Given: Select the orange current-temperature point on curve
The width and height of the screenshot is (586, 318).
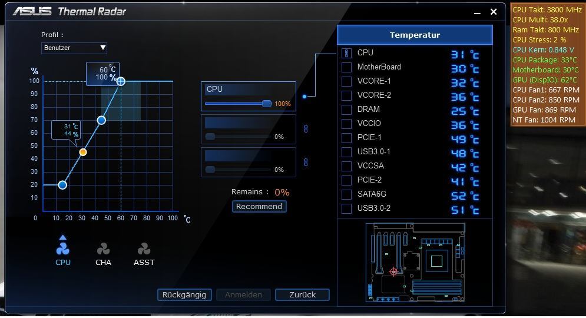Looking at the screenshot, I should (x=83, y=152).
